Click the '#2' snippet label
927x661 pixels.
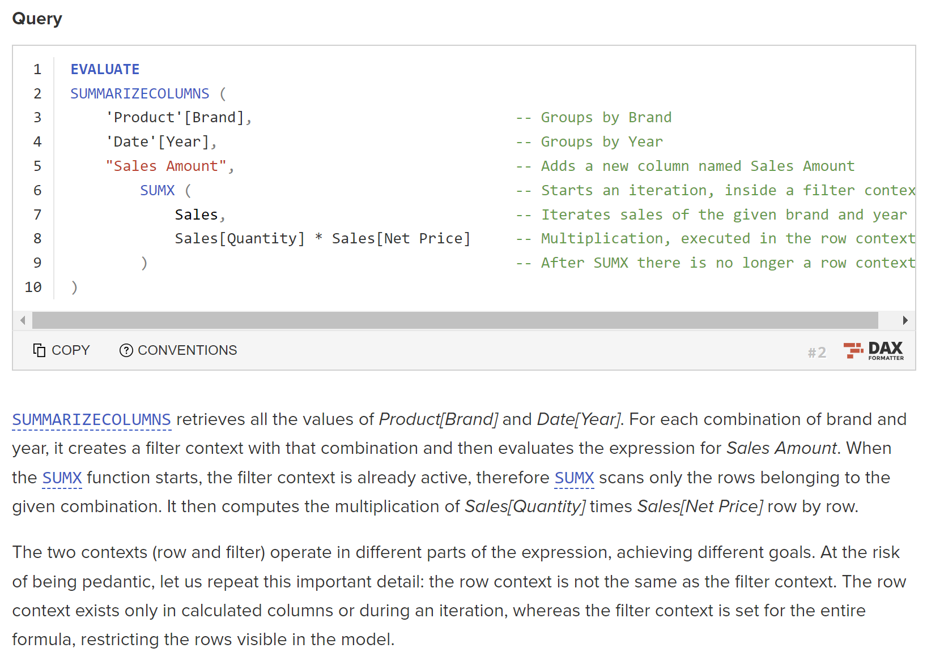pos(817,352)
